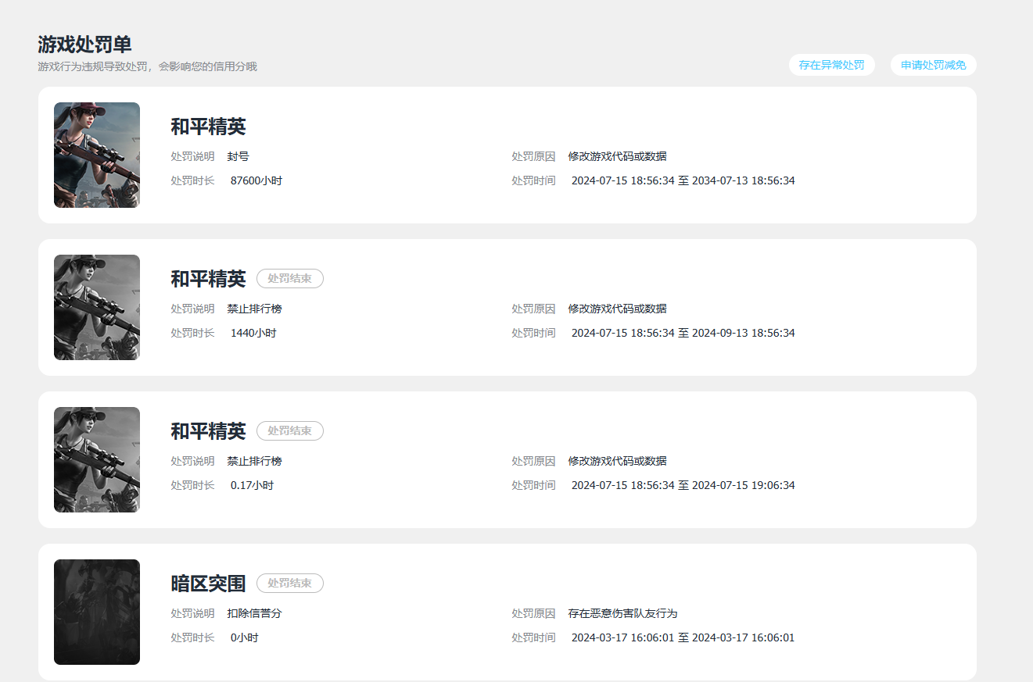Click the 0小时 duration in the 暗区突围 card
Screen dimensions: 1033x682
click(244, 637)
